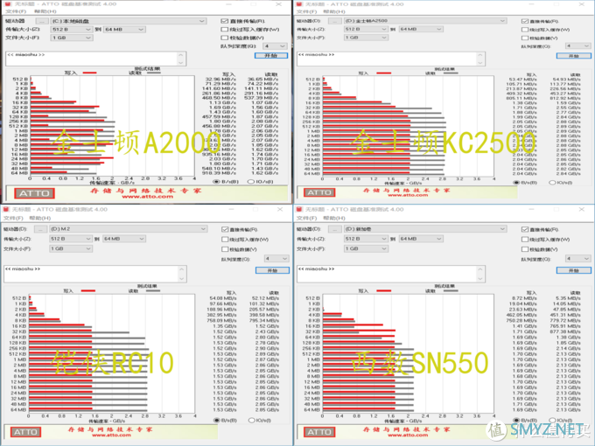The width and height of the screenshot is (595, 446).
Task: Close the SN550 ATTO window
Action: coord(581,209)
